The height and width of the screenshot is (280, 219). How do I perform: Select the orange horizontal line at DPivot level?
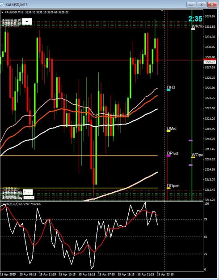(x=79, y=156)
